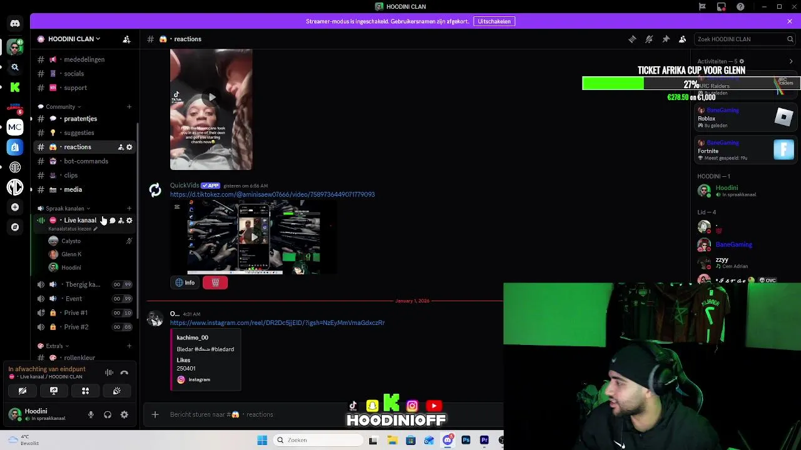
Task: Open the inbox icon in title bar
Action: click(x=722, y=7)
